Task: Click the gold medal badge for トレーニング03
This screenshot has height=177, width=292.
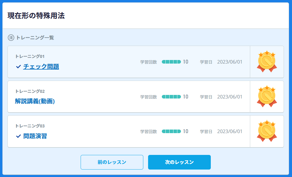Action: click(x=267, y=131)
